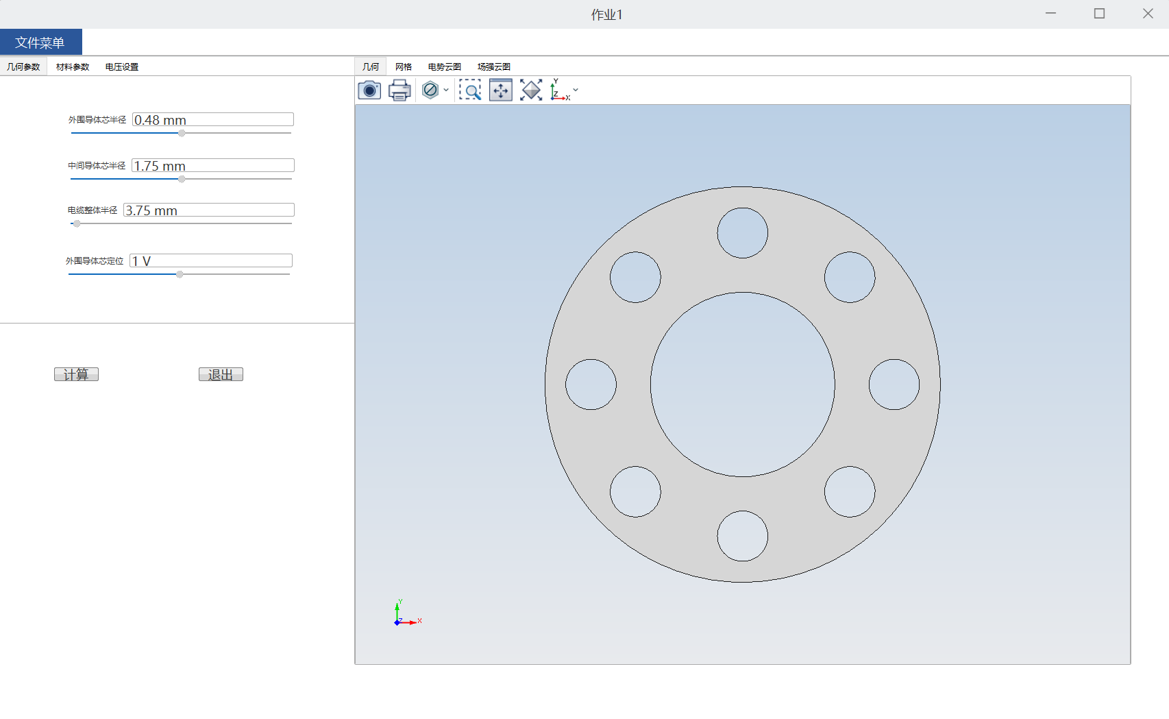The image size is (1169, 719).
Task: Minimize the 作业1 window
Action: point(1050,14)
